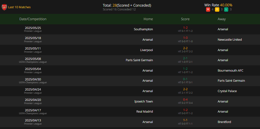Click the Home column header
260x129 pixels.
point(148,19)
